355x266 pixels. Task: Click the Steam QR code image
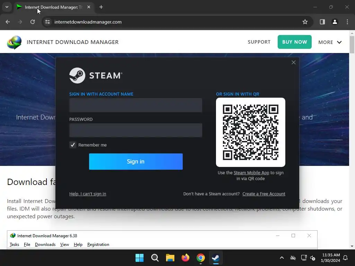pyautogui.click(x=250, y=132)
